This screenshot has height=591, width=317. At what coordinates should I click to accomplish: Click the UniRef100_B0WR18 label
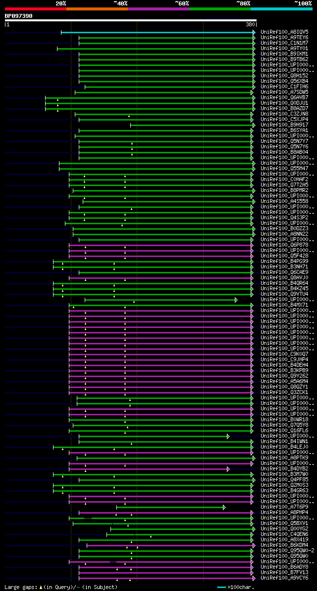284,420
